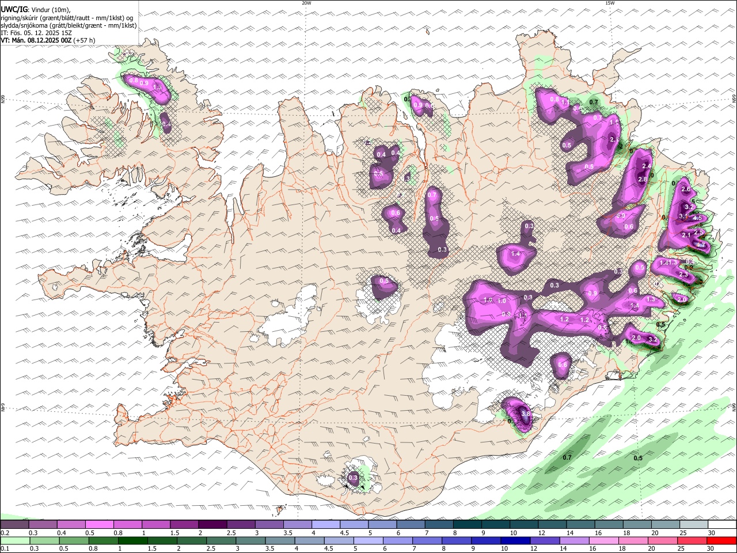The width and height of the screenshot is (737, 553).
Task: Click the "0.5" rain value over the southeast sea
Action: 638,458
